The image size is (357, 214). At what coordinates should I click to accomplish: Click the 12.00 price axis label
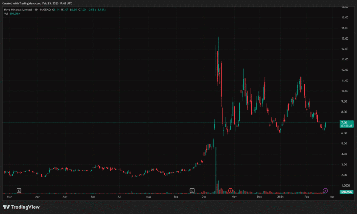(345, 70)
